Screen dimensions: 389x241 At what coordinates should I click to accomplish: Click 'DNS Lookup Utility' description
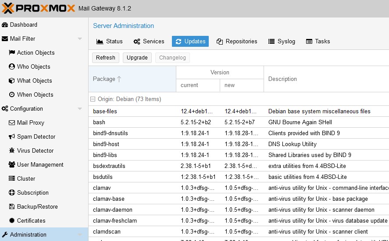click(x=293, y=144)
